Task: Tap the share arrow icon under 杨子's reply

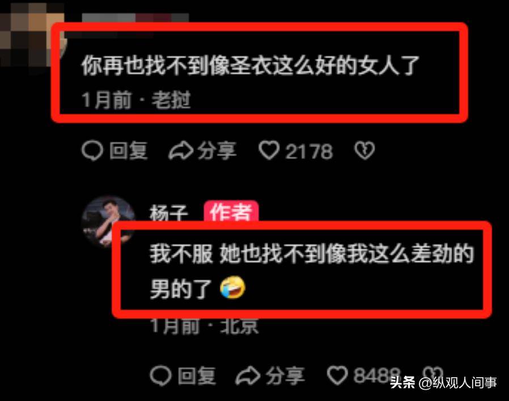Action: [x=248, y=376]
